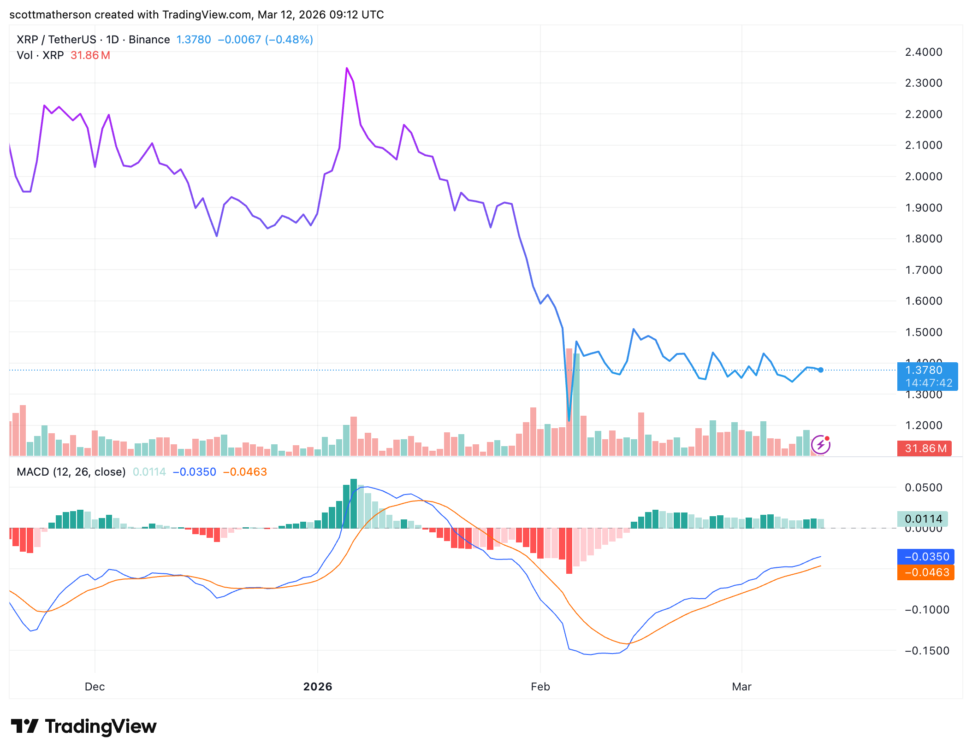Select the Vol · XRP indicator label
This screenshot has width=972, height=754.
point(40,55)
